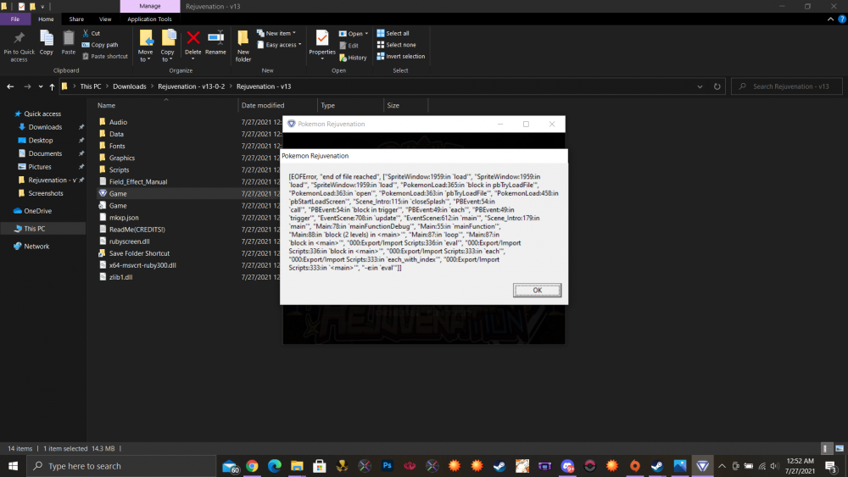This screenshot has width=848, height=477.
Task: Switch to the View ribbon tab
Action: click(105, 19)
